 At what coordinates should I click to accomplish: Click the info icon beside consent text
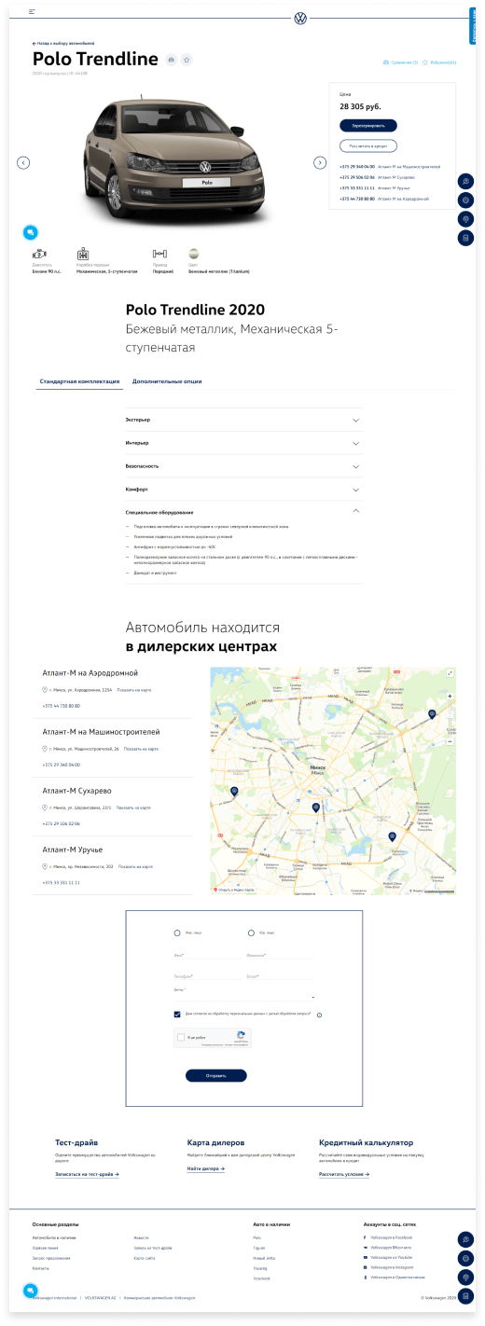pos(320,1015)
